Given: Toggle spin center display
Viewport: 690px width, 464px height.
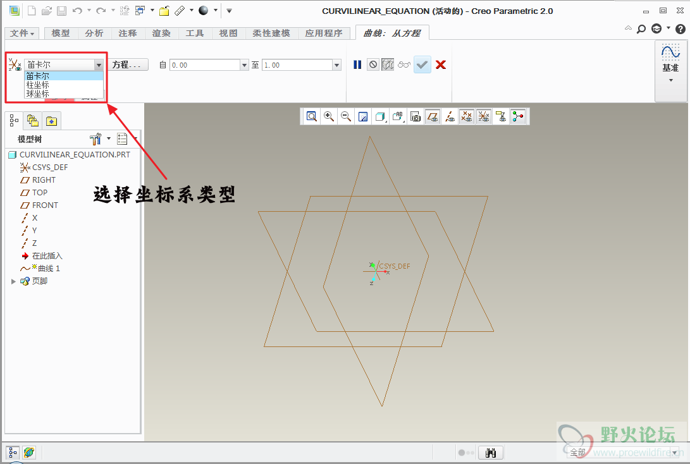Looking at the screenshot, I should tap(518, 116).
